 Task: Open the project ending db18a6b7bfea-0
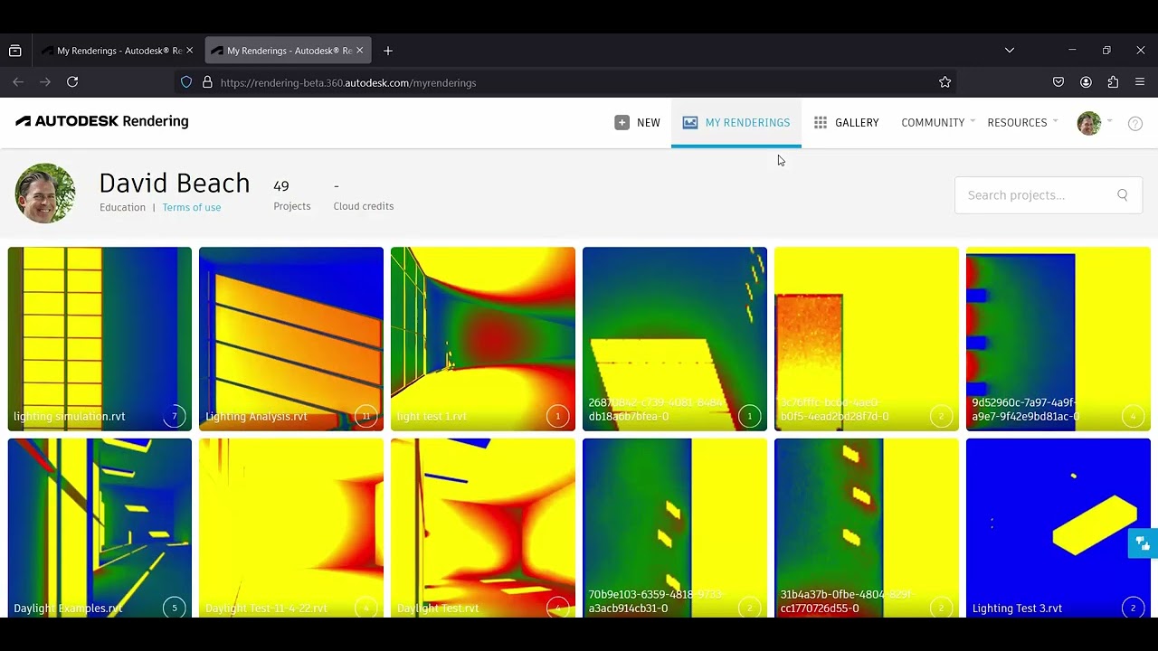click(x=675, y=339)
